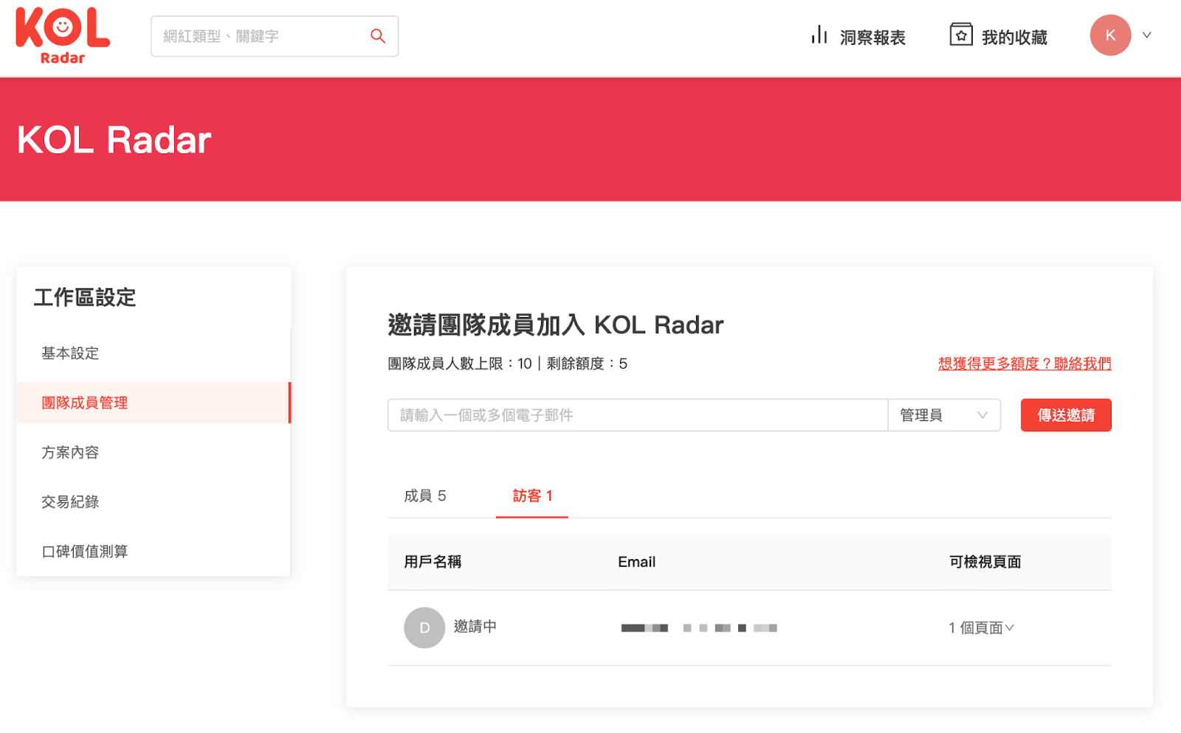This screenshot has height=733, width=1181.
Task: Open 方案內容 in the sidebar
Action: pyautogui.click(x=154, y=452)
